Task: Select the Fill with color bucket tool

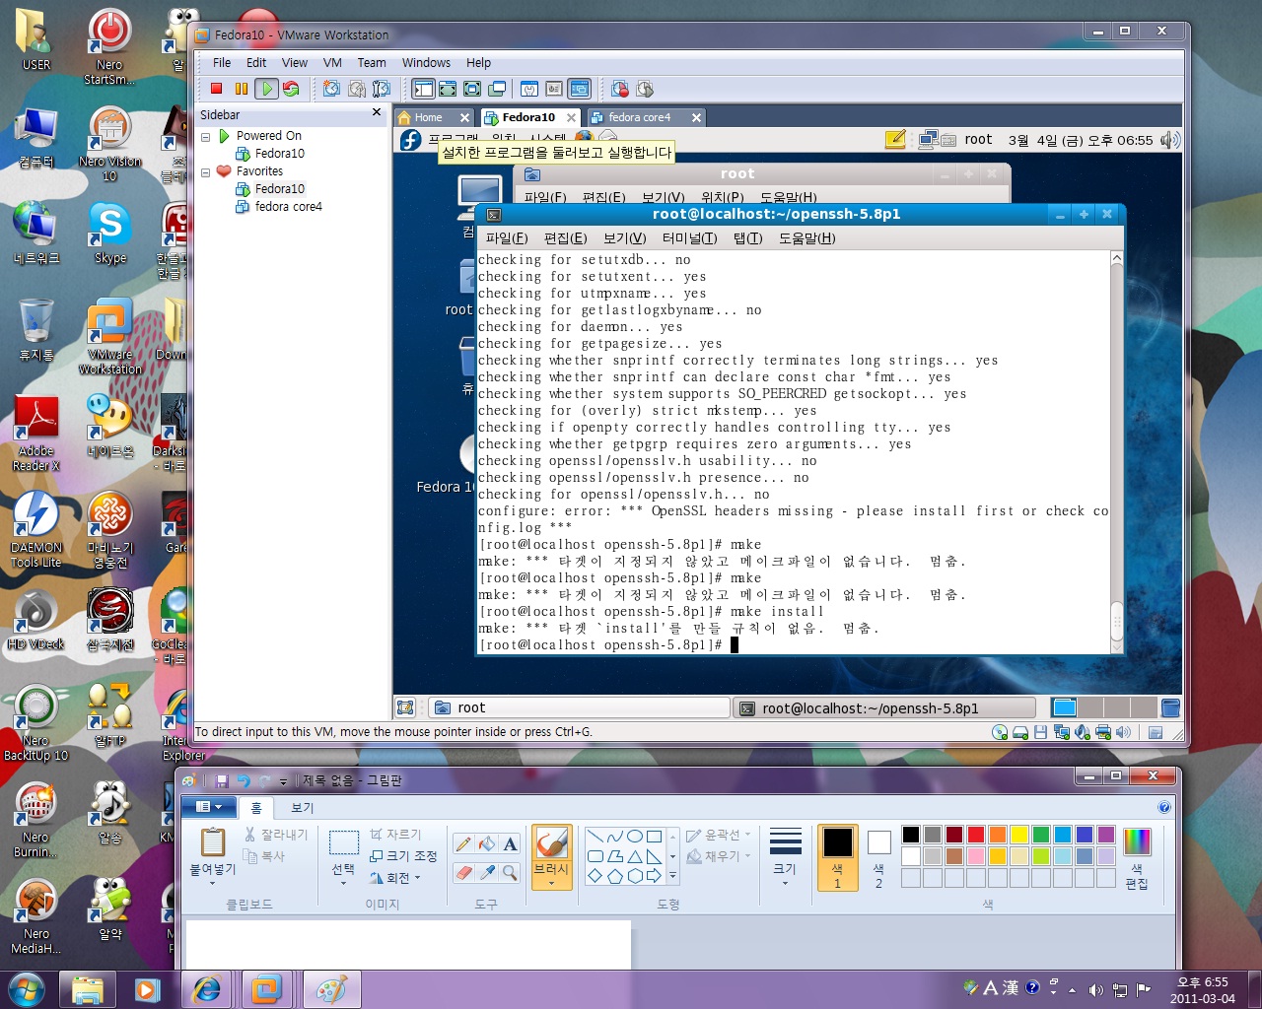Action: coord(486,843)
